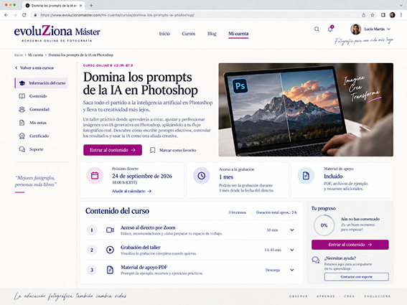
Task: Expand Material de apoyo PDF lesson
Action: point(292,270)
